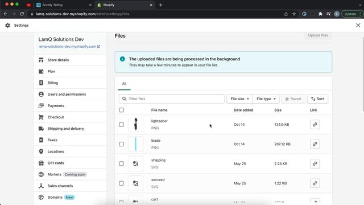The width and height of the screenshot is (364, 205).
Task: Select the blade file checkbox
Action: 121,144
